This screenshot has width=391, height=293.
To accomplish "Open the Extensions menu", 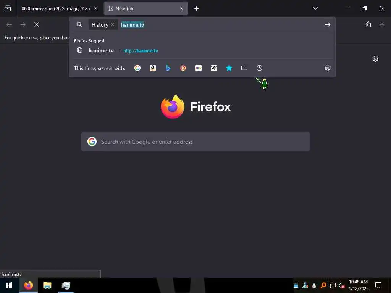I will [x=368, y=24].
